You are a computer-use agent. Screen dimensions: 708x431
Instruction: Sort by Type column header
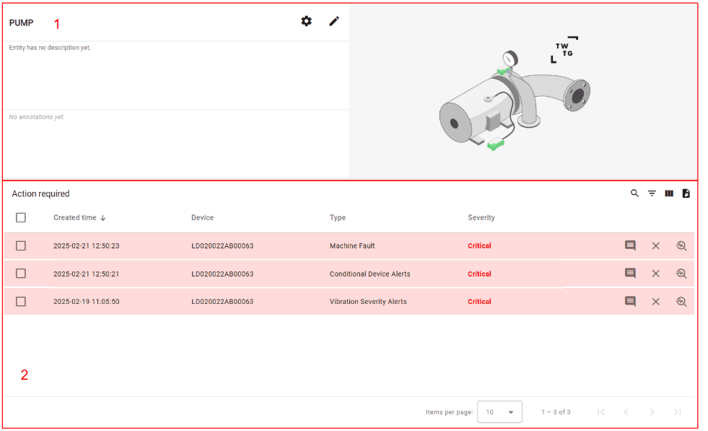tap(338, 218)
